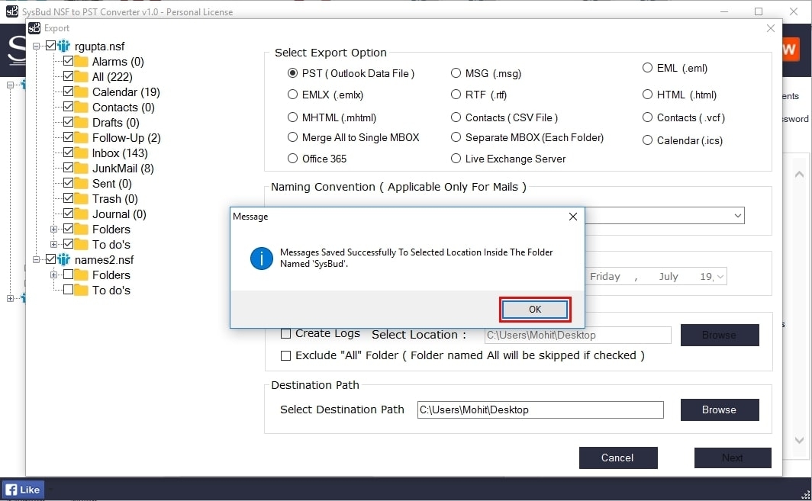Enable the Create Logs checkbox
This screenshot has height=501, width=812.
(285, 334)
